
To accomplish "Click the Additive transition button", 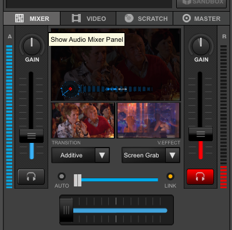I will tap(73, 155).
